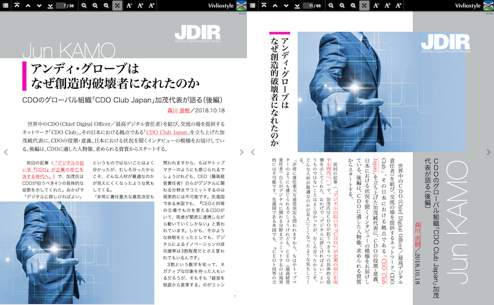Reset font size to default in left viewer
This screenshot has height=305, width=494.
pos(151,6)
